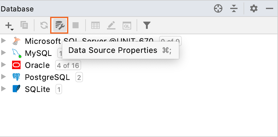Open the Database panel gear settings
This screenshot has height=137, width=278.
254,8
